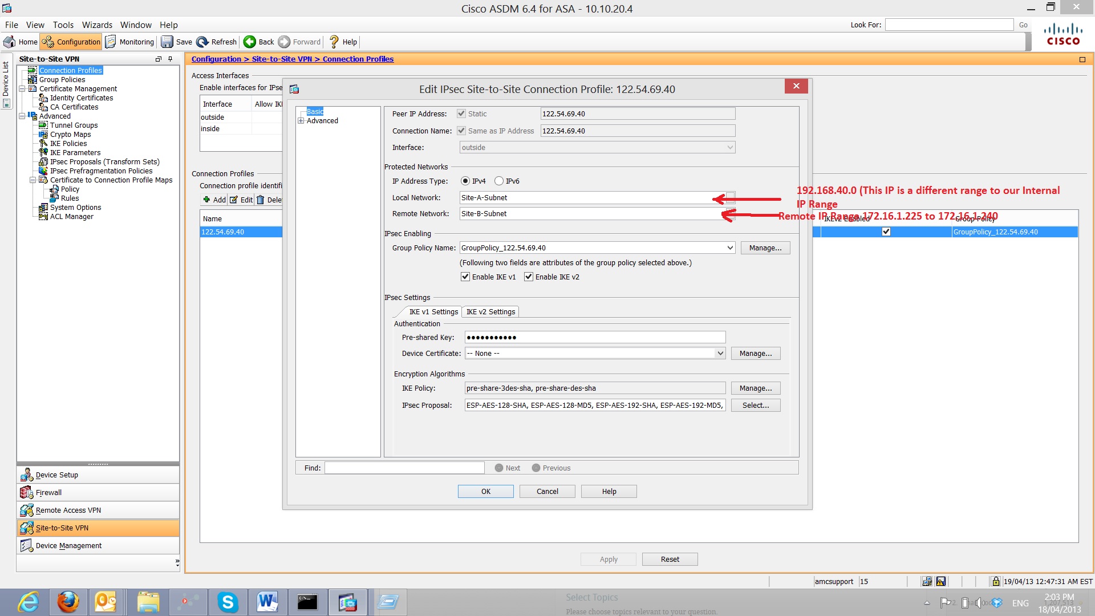
Task: Click Cancel in the dialog
Action: 547,491
